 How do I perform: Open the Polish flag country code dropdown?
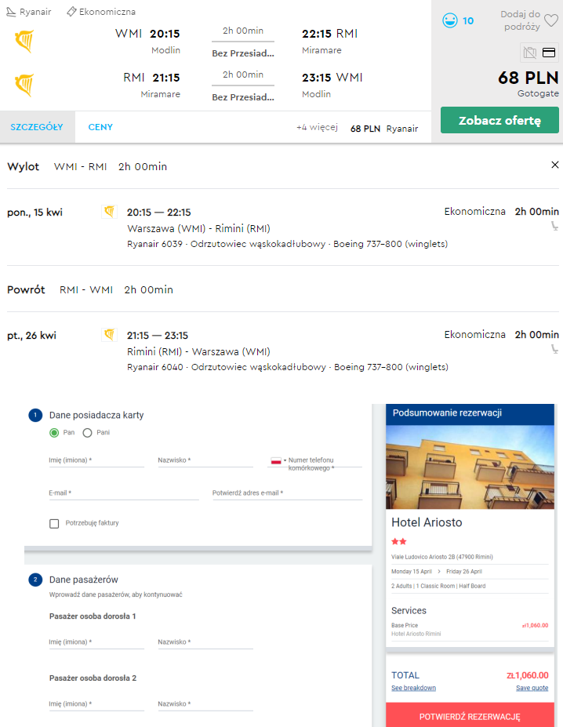[278, 461]
